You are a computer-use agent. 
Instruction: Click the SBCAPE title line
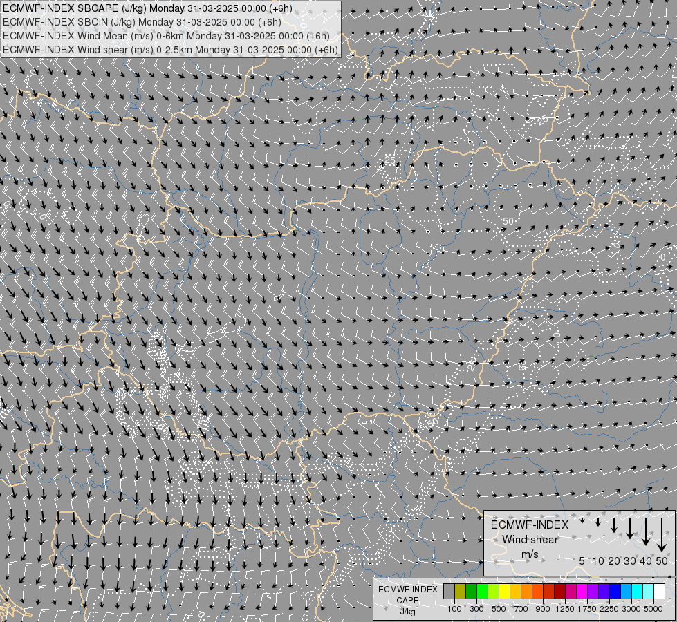pos(147,8)
